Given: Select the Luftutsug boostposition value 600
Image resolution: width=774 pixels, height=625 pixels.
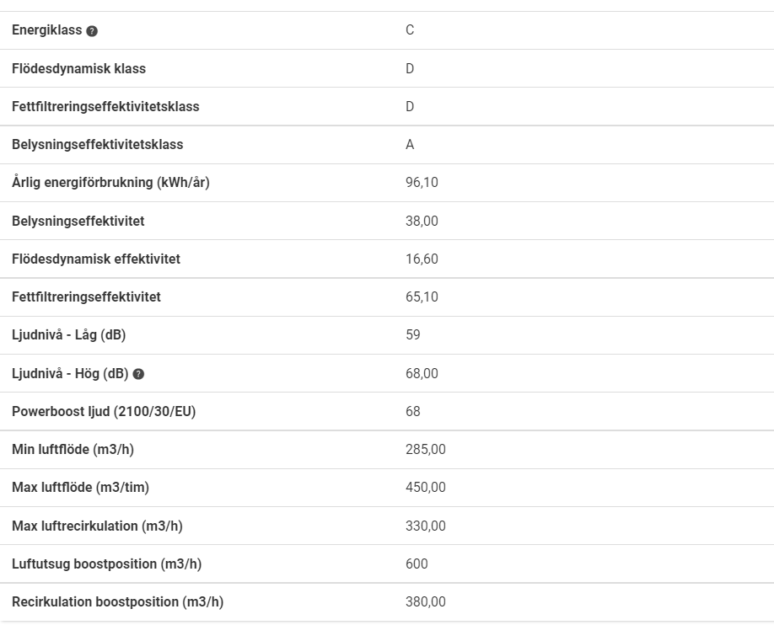Looking at the screenshot, I should coord(417,564).
